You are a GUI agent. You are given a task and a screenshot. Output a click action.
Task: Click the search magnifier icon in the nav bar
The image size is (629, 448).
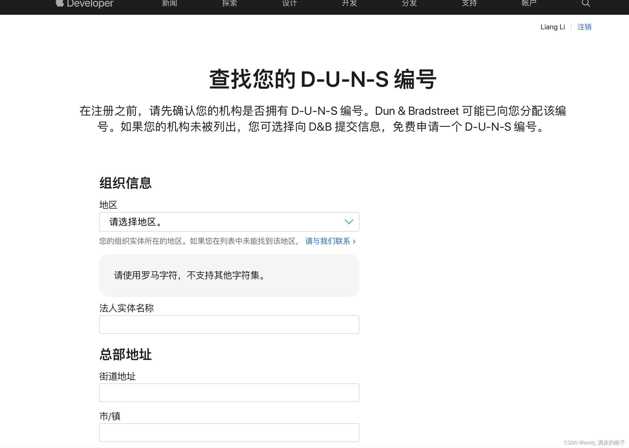[586, 3]
